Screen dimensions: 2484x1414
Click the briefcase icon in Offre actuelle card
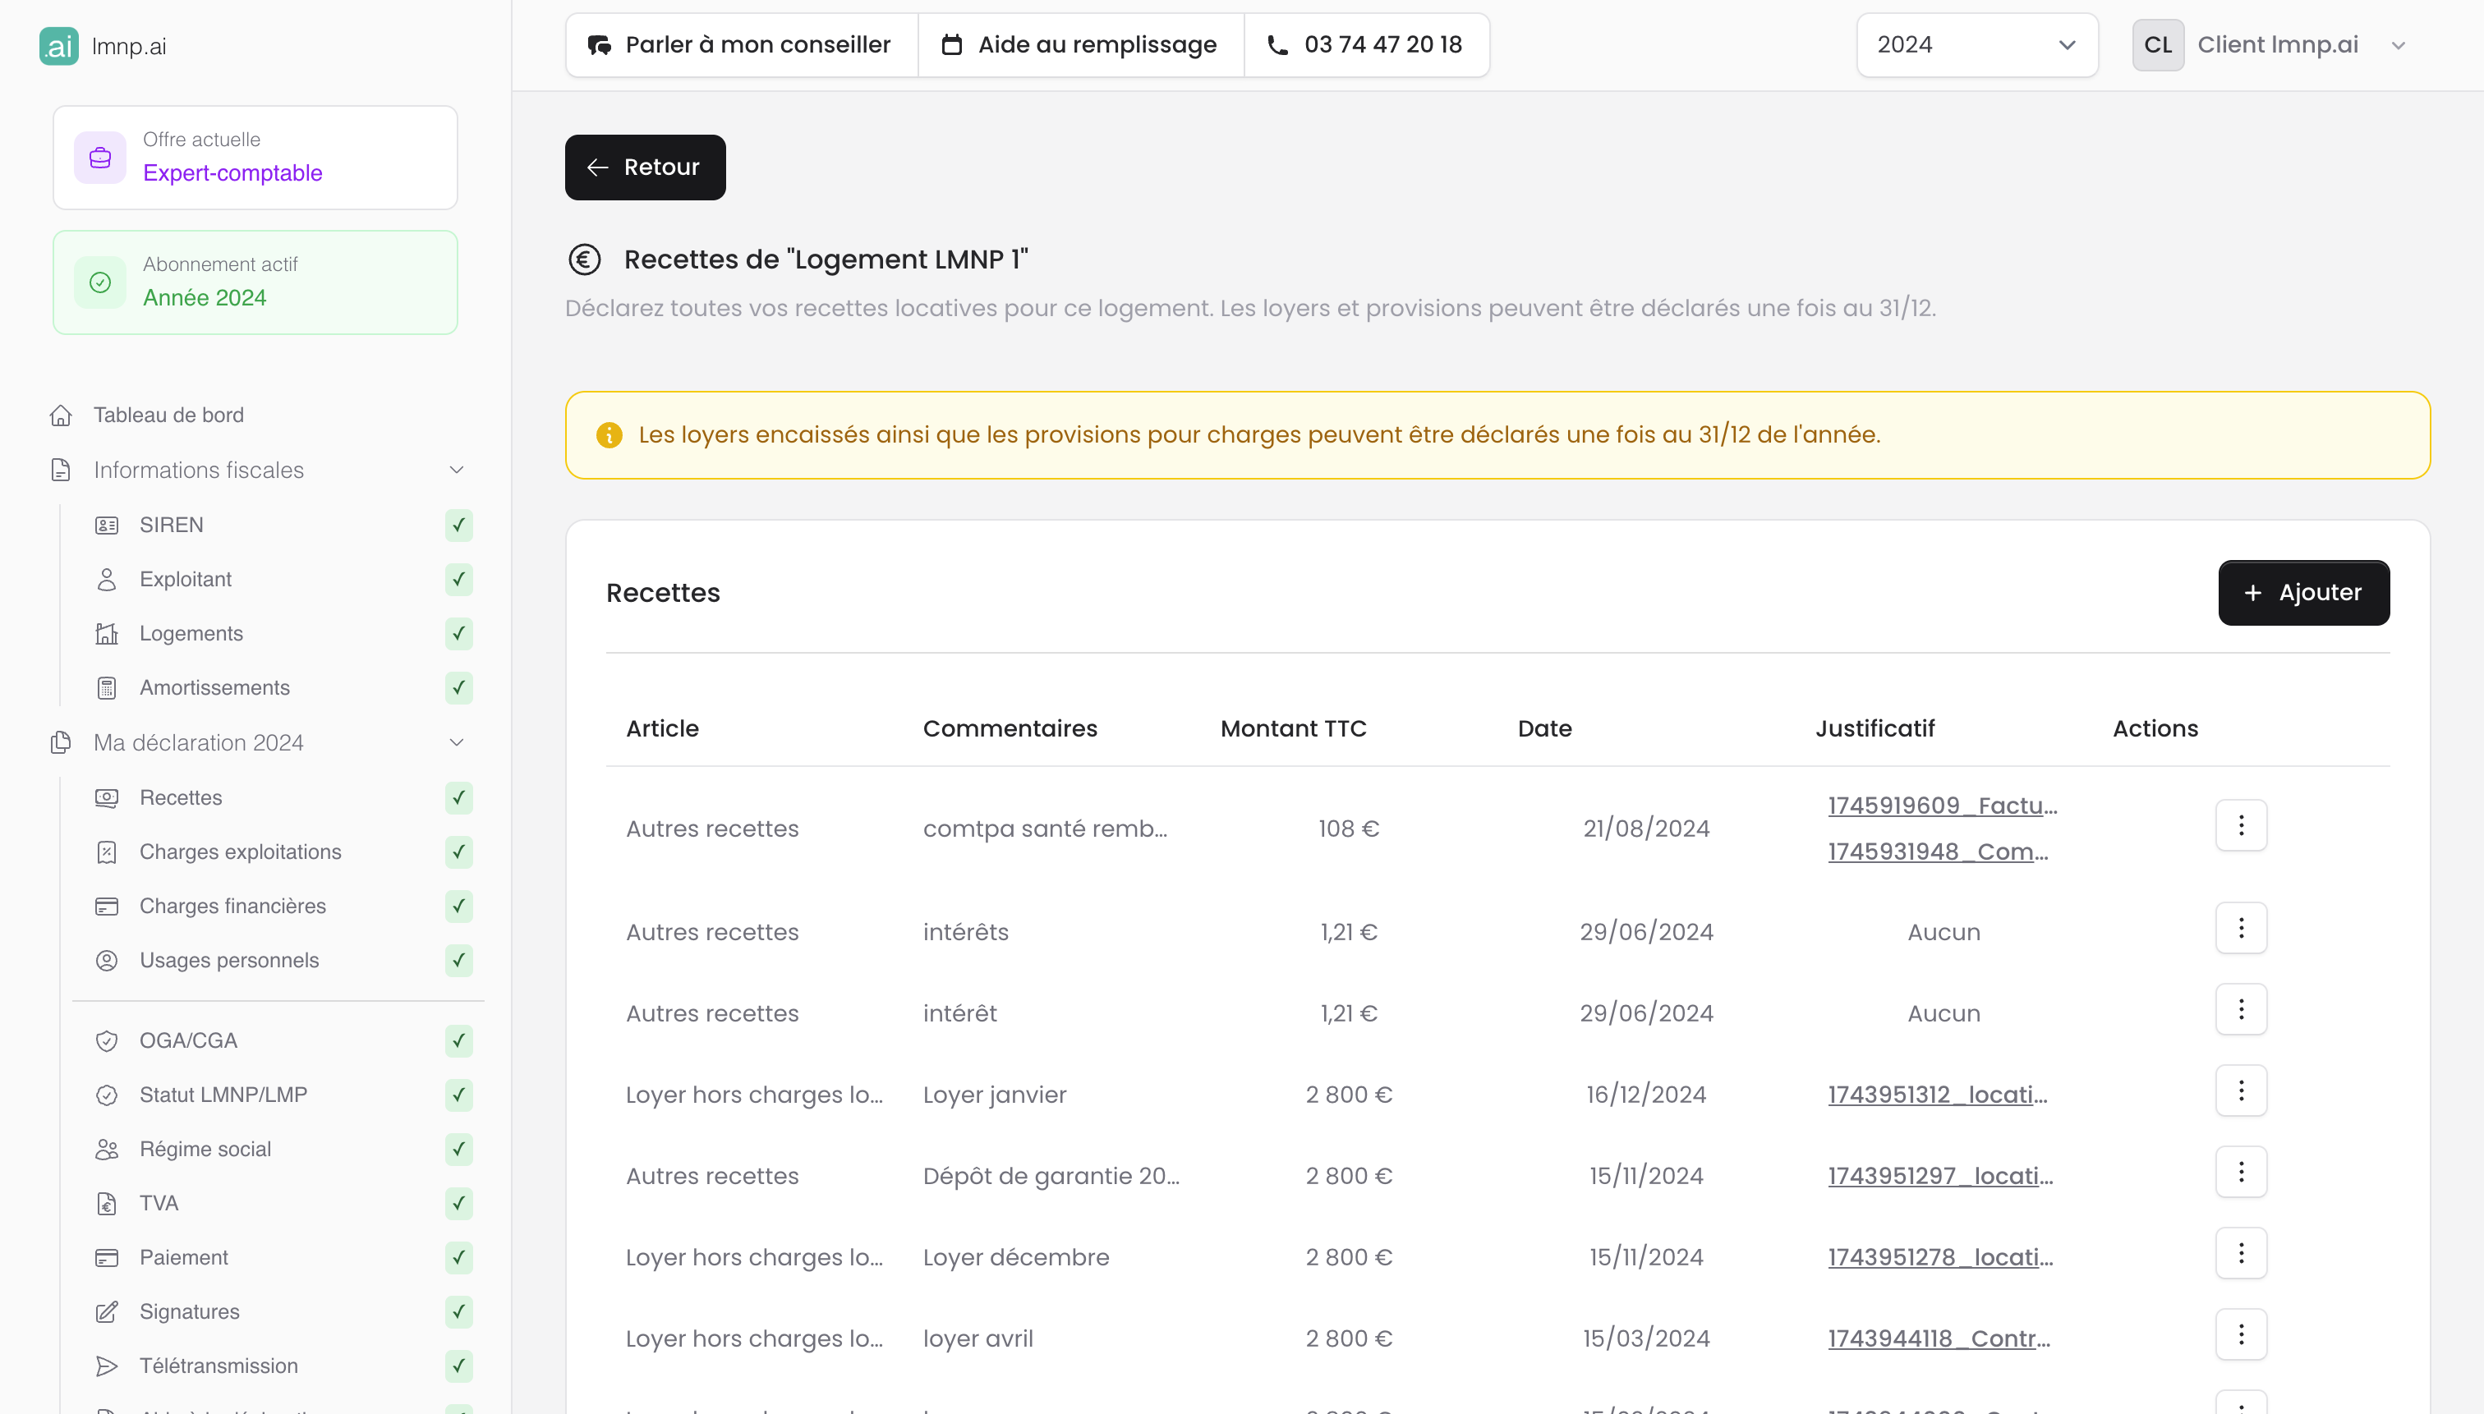[x=100, y=158]
